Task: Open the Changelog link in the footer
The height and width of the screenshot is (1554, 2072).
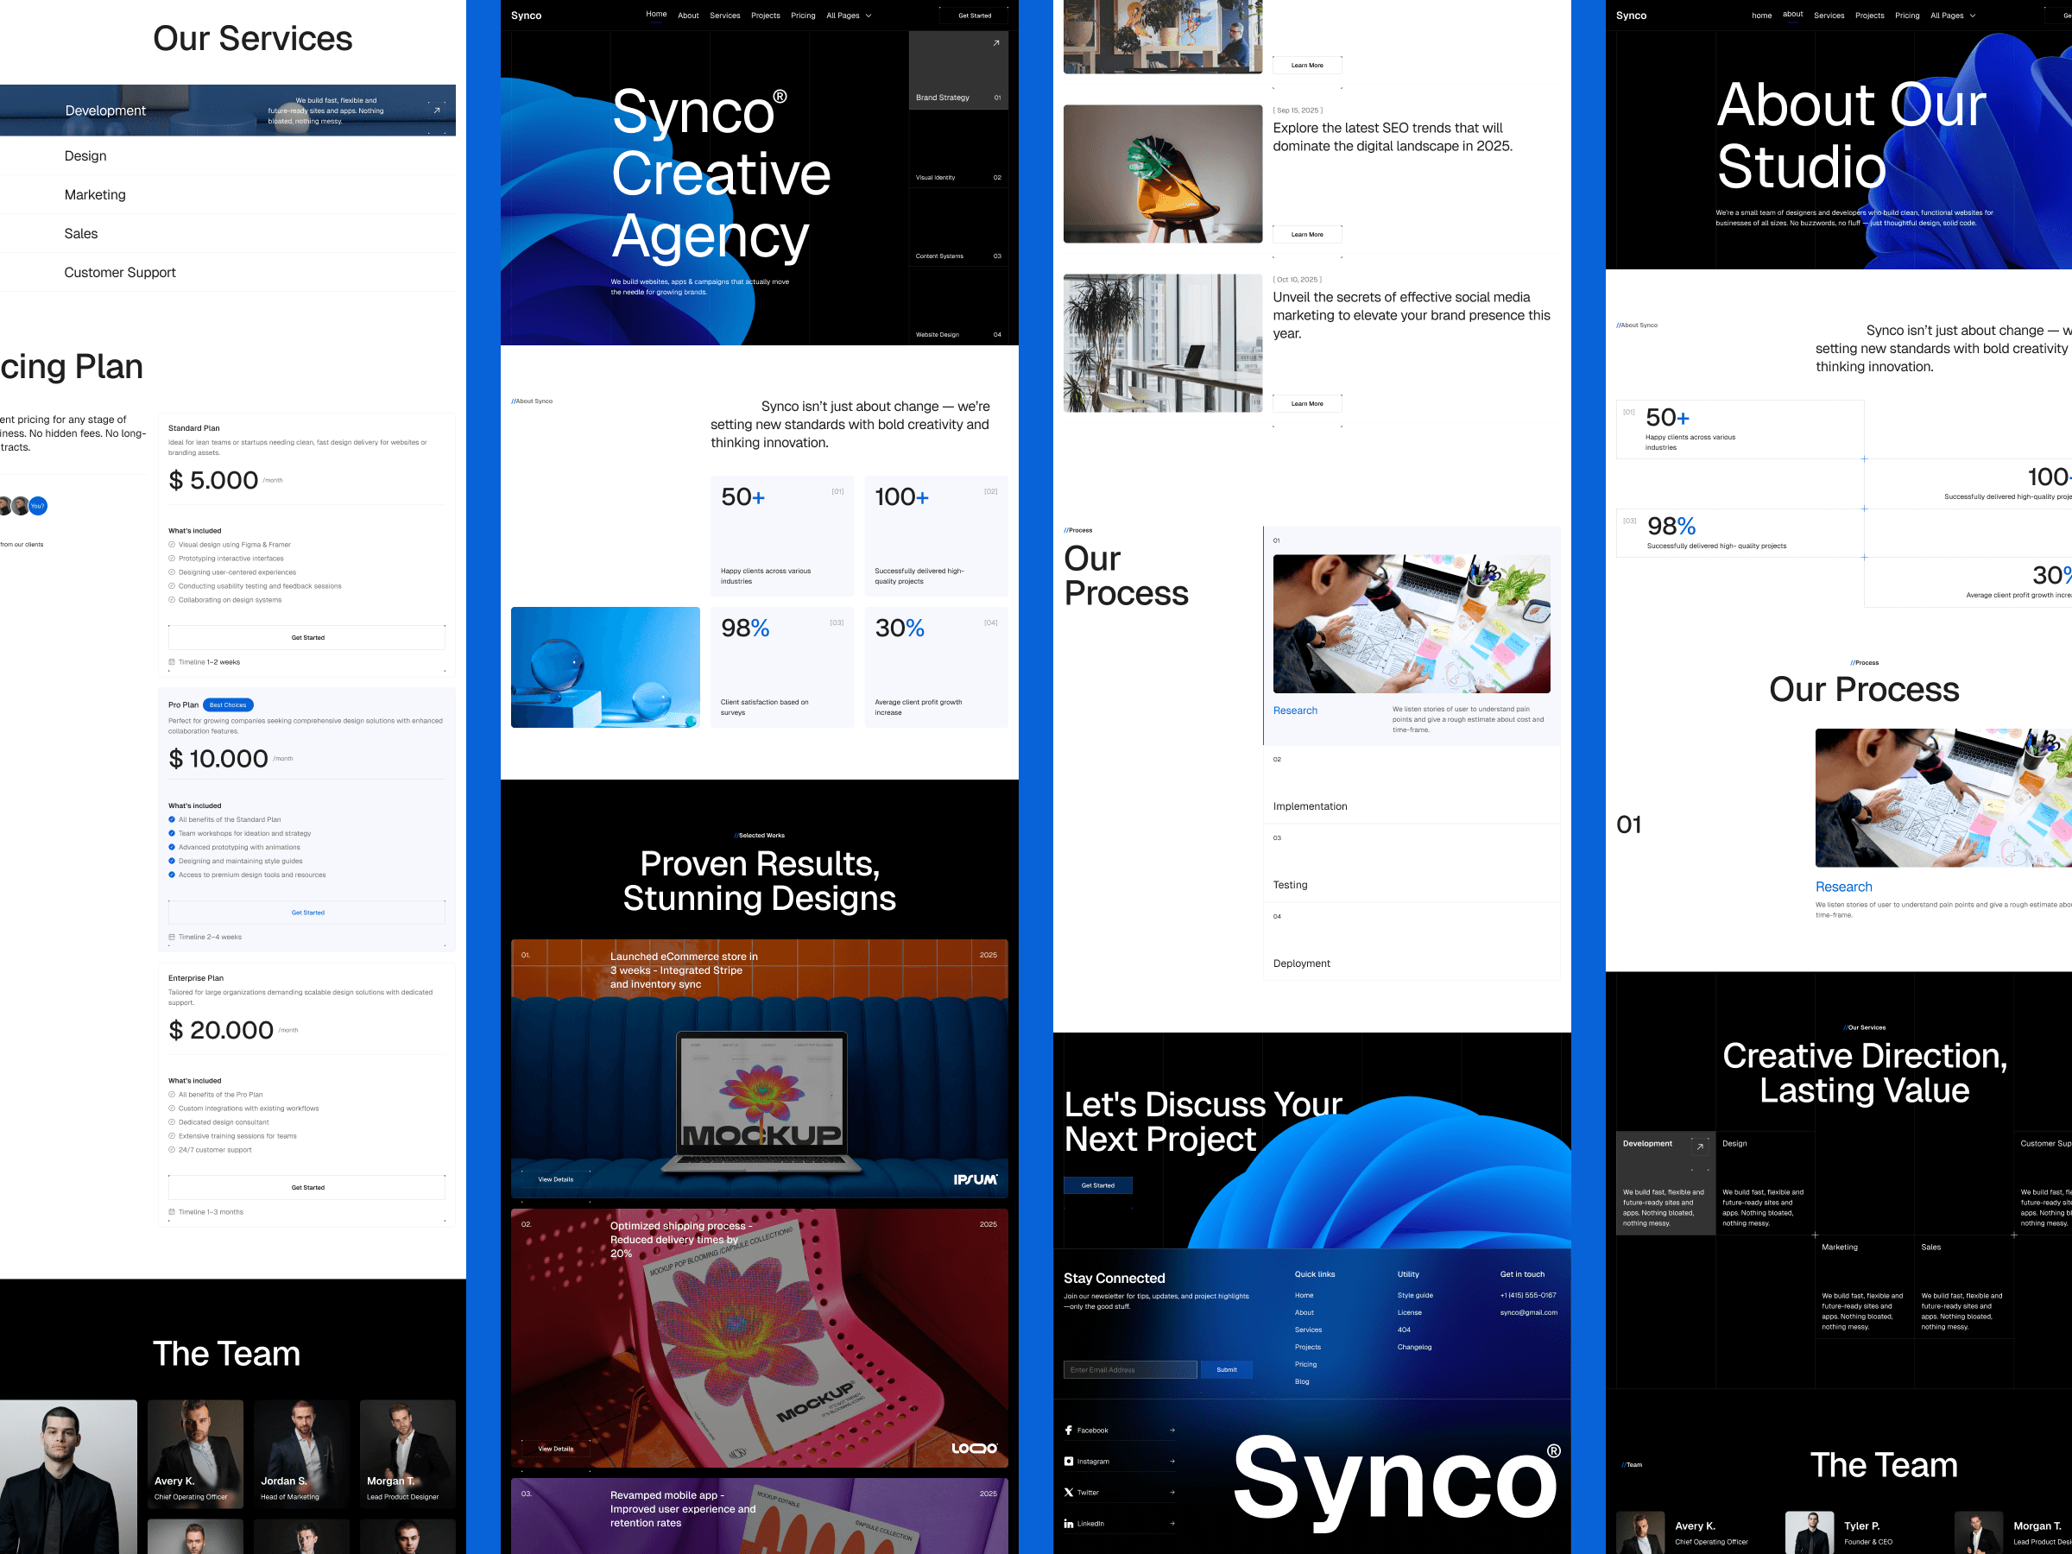Action: pos(1414,1347)
